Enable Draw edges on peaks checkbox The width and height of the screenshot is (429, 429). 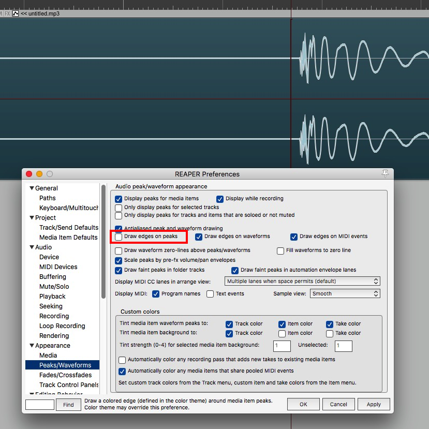(119, 236)
